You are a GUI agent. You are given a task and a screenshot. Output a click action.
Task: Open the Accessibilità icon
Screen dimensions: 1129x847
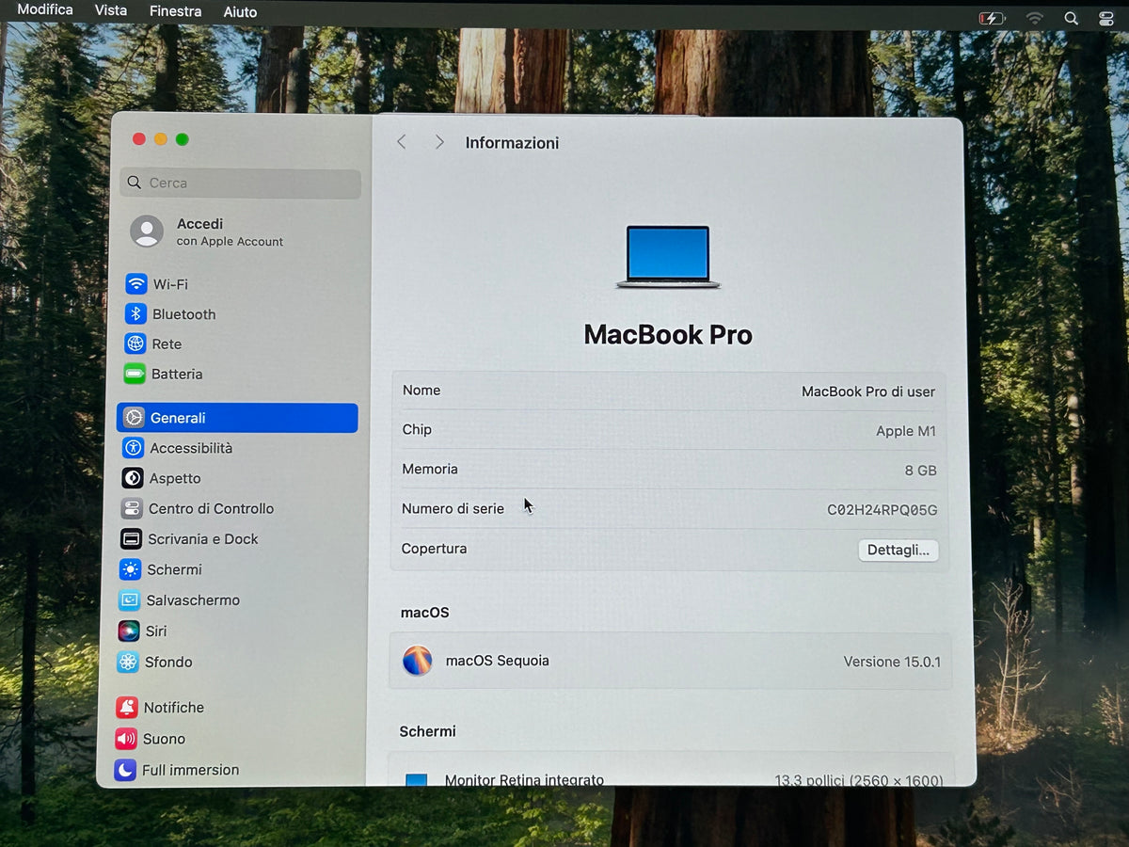(134, 448)
